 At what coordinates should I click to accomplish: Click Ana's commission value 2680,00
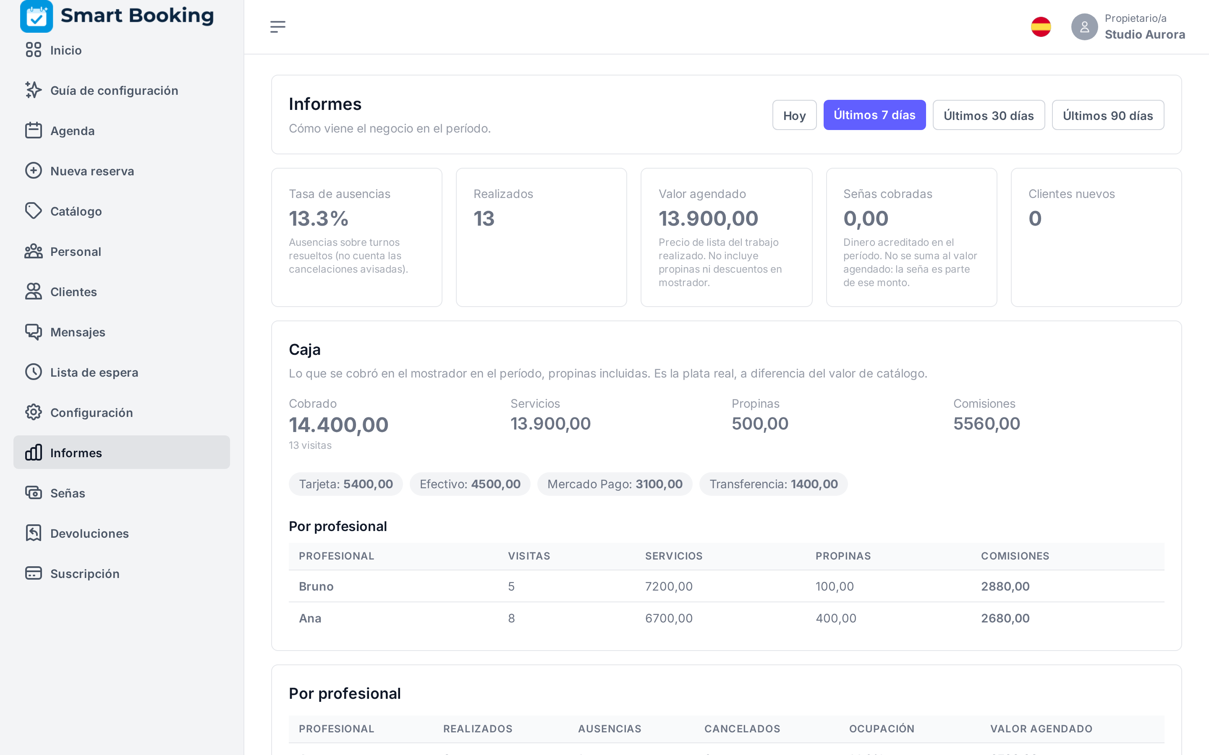click(x=1005, y=618)
